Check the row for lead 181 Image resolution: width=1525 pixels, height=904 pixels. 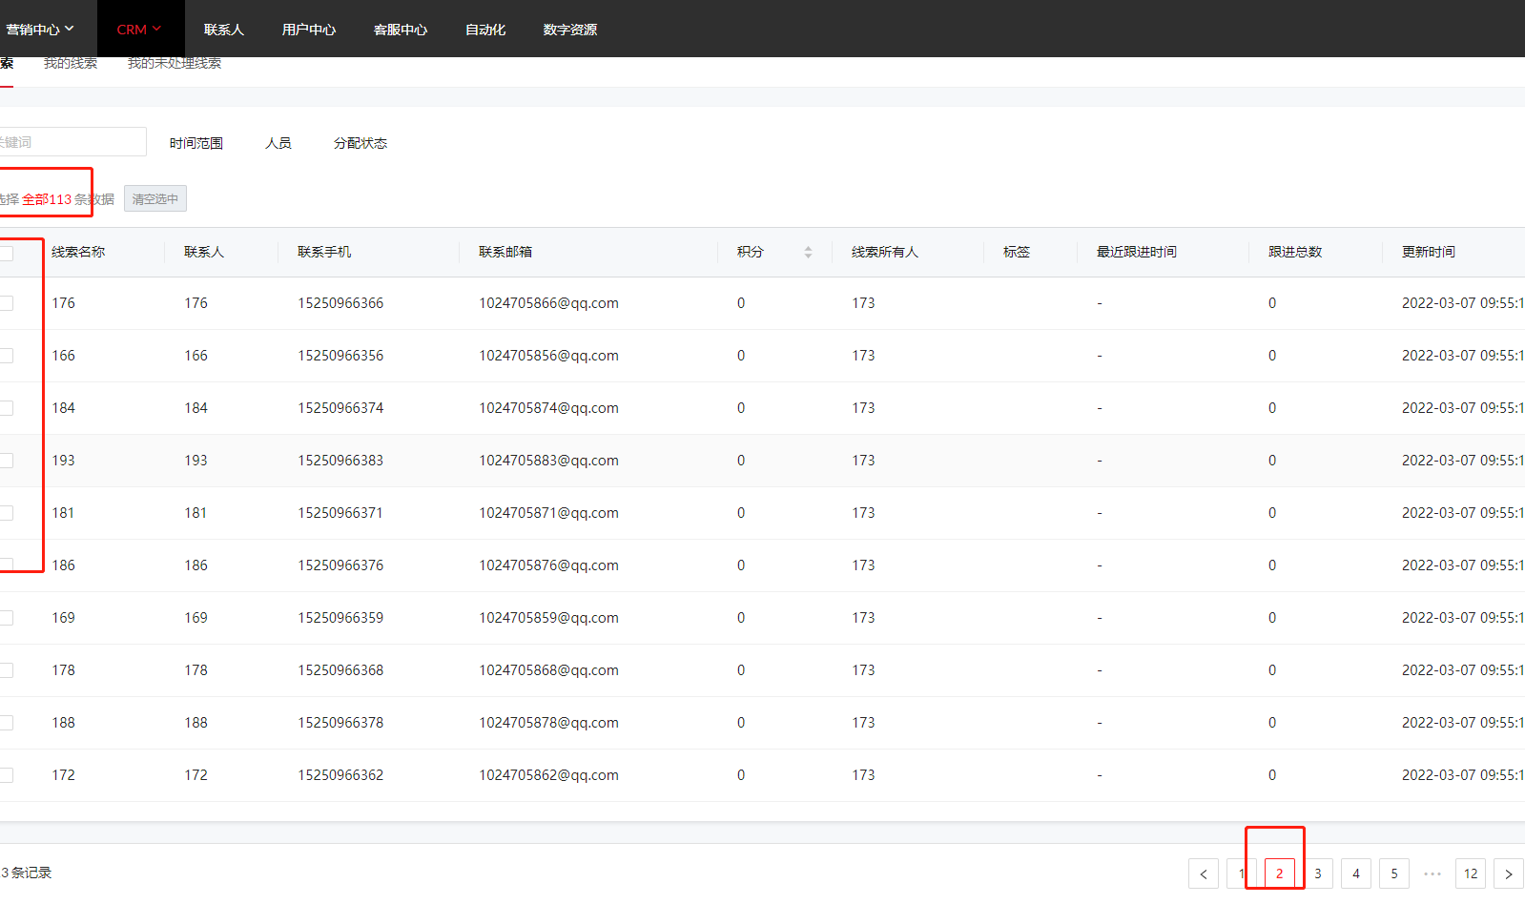(x=7, y=513)
